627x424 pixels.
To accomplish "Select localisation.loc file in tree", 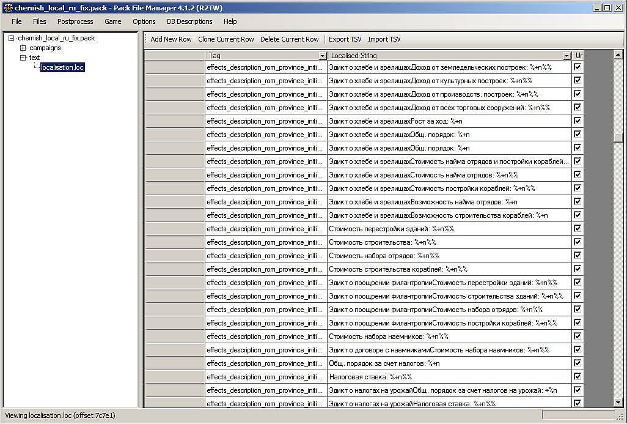I will [x=62, y=67].
